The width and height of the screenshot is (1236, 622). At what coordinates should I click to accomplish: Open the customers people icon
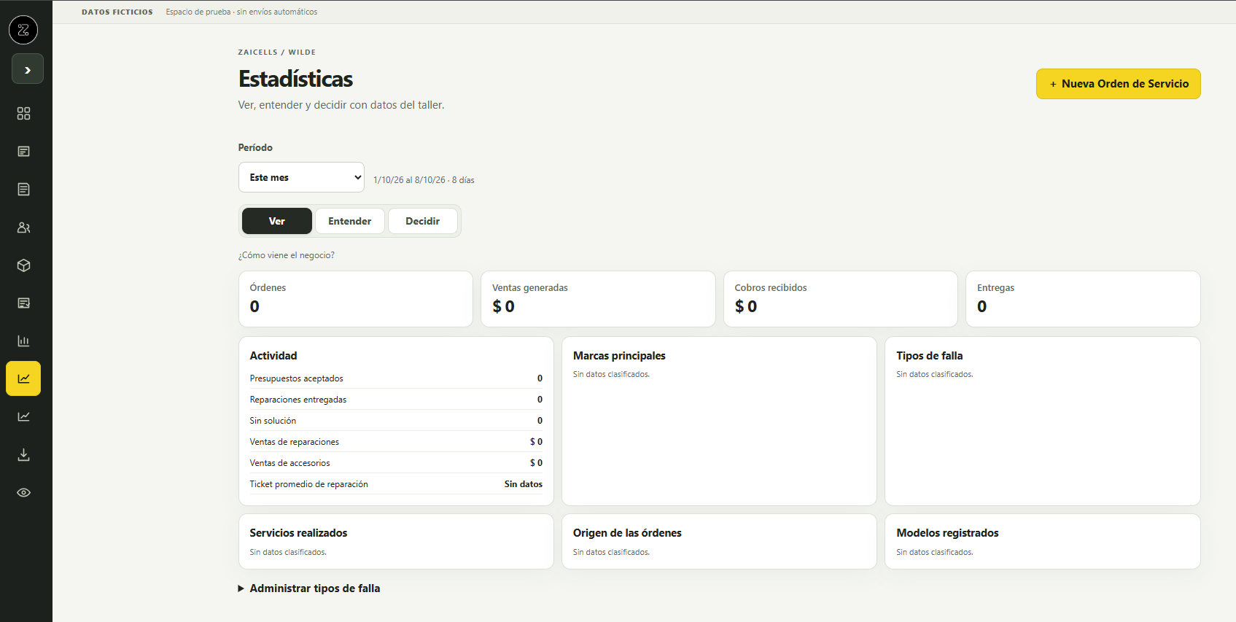pyautogui.click(x=23, y=228)
